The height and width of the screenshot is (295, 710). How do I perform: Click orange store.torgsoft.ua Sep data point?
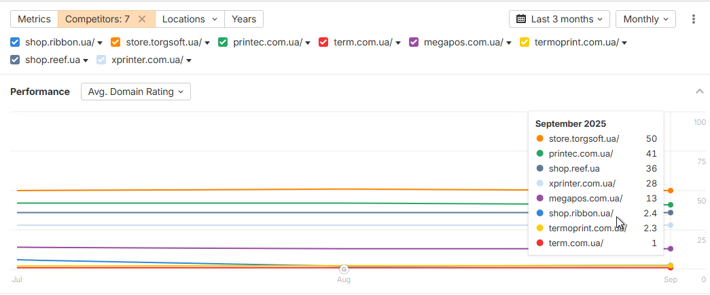pos(671,191)
